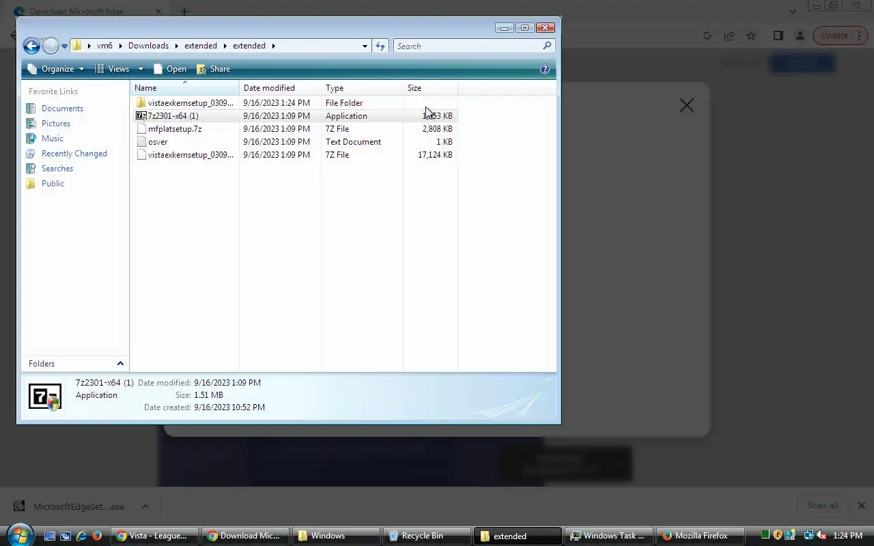Expand the arrow after the last extended breadcrumb
This screenshot has width=874, height=546.
coord(273,46)
